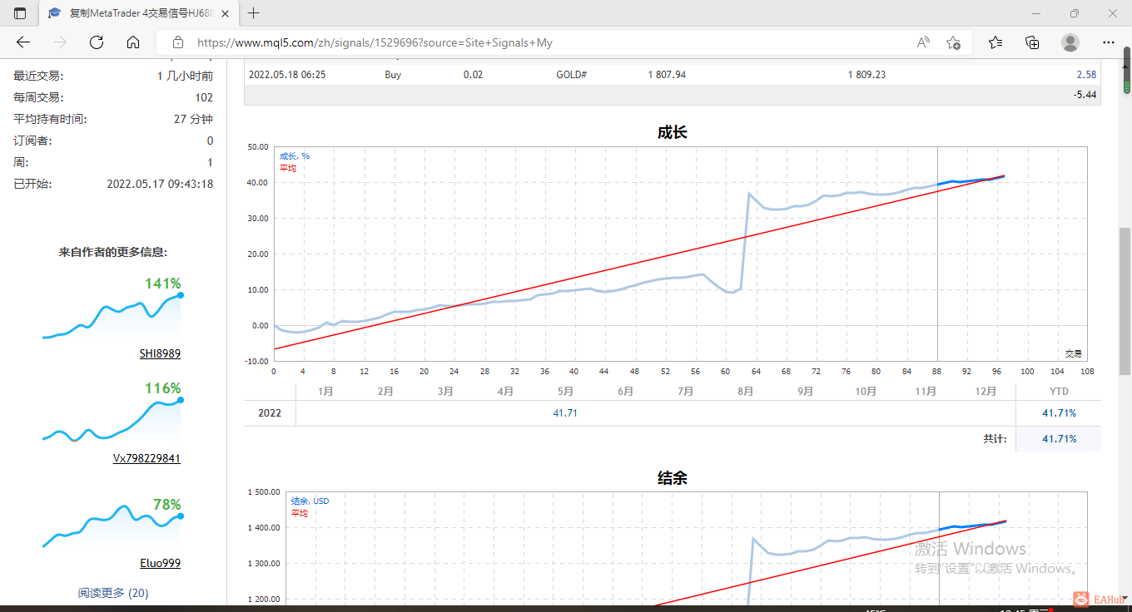Select the GOLD# symbol cell

(572, 75)
